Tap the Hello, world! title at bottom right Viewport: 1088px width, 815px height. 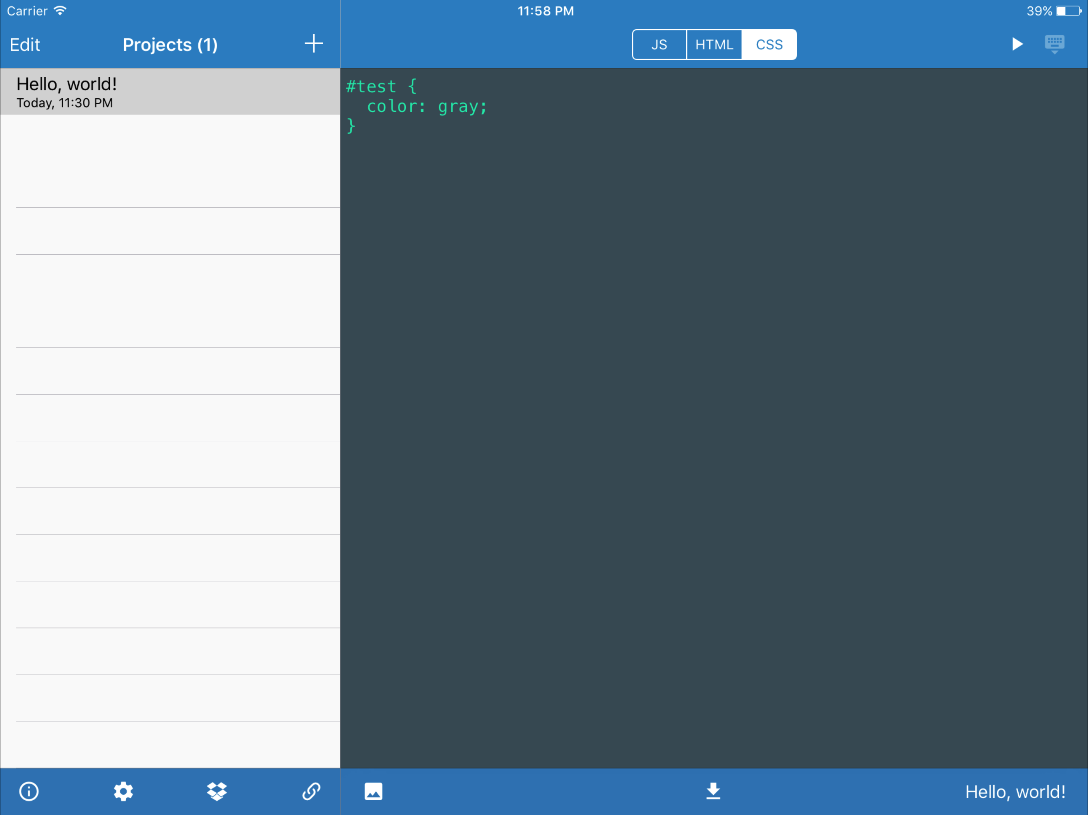click(x=1015, y=792)
